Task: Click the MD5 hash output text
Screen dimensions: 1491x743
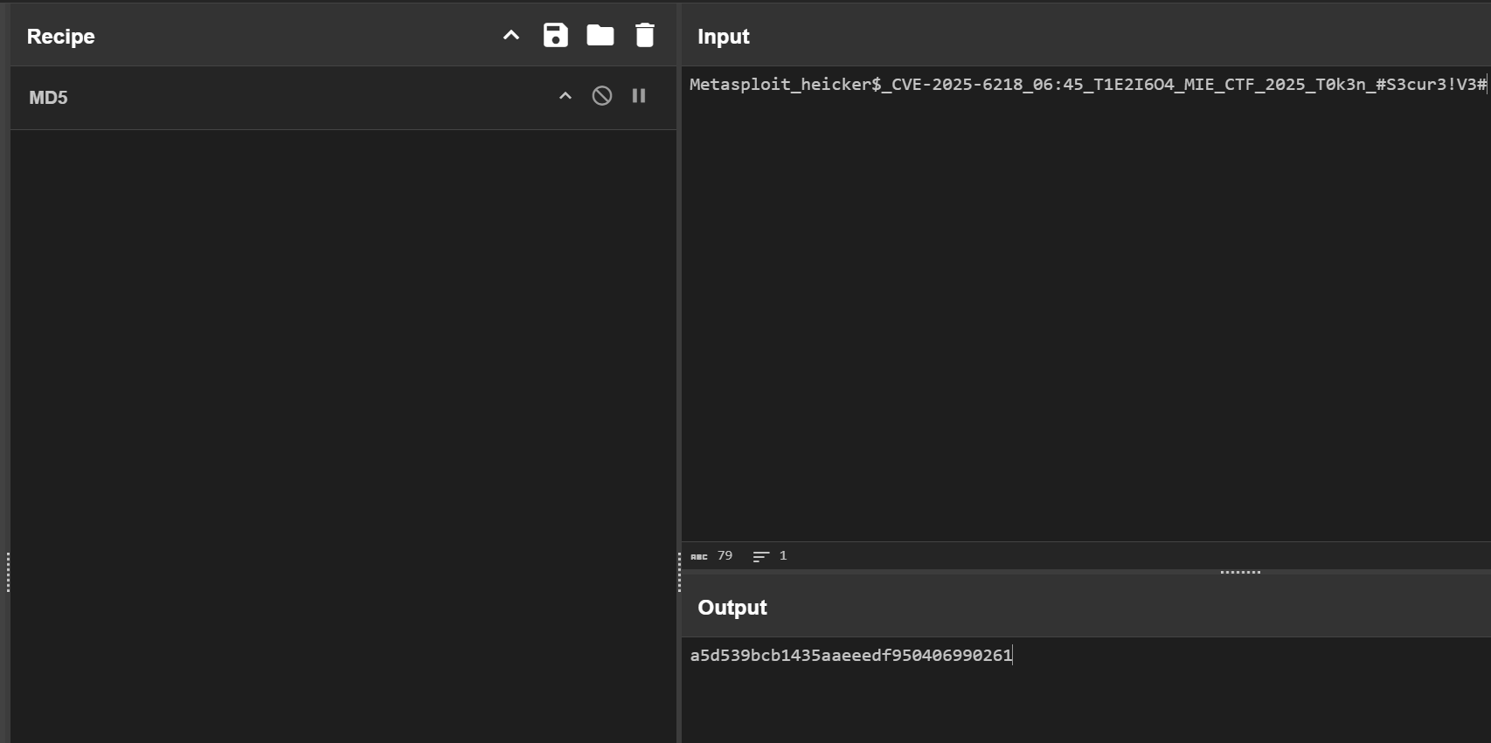Action: point(850,656)
